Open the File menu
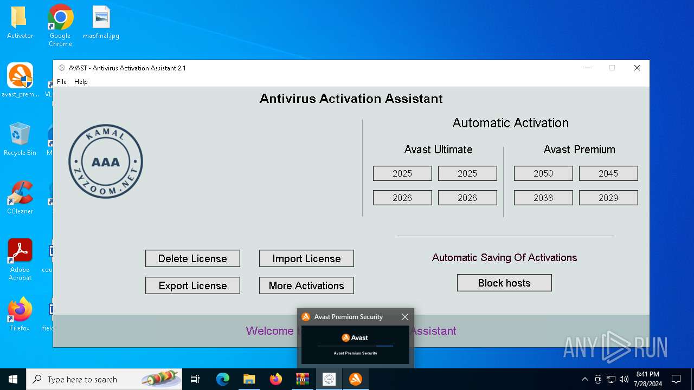Screen dimensions: 694x390 62,82
